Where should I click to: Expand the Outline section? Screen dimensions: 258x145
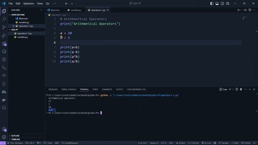[x=26, y=136]
